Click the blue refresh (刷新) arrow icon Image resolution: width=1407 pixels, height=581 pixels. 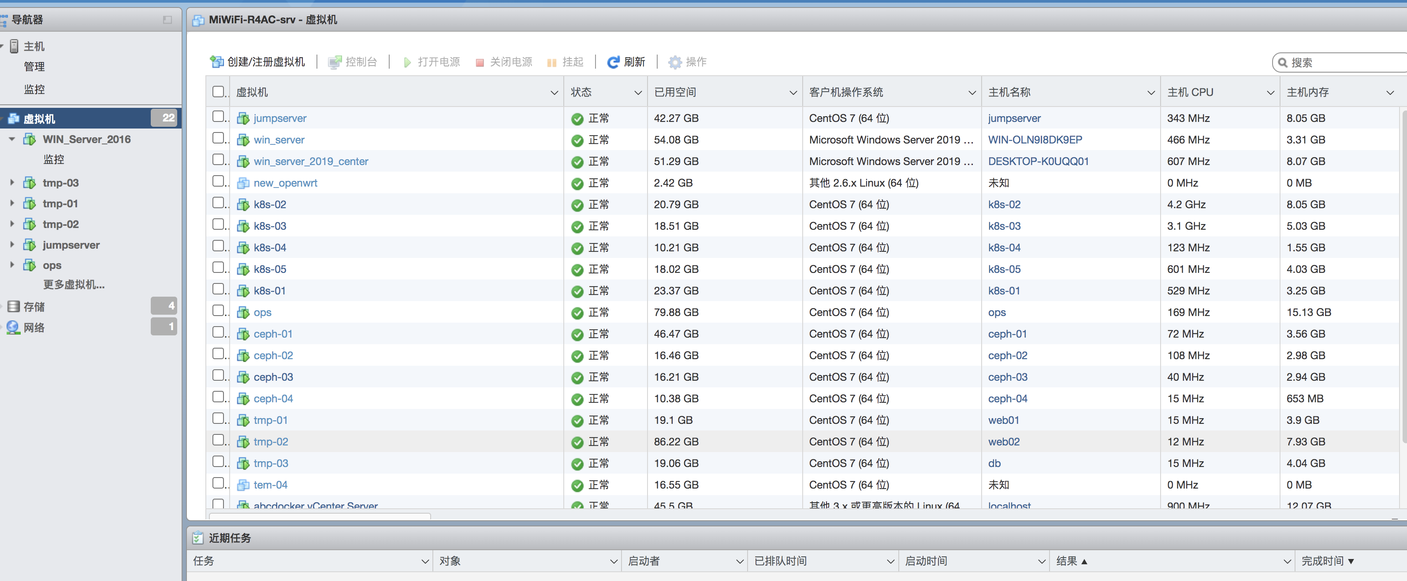click(614, 62)
